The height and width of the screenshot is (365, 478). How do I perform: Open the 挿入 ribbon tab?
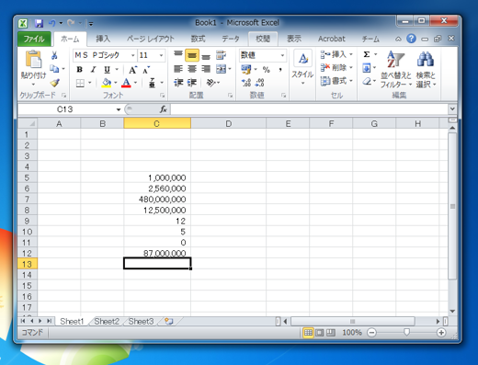(103, 39)
